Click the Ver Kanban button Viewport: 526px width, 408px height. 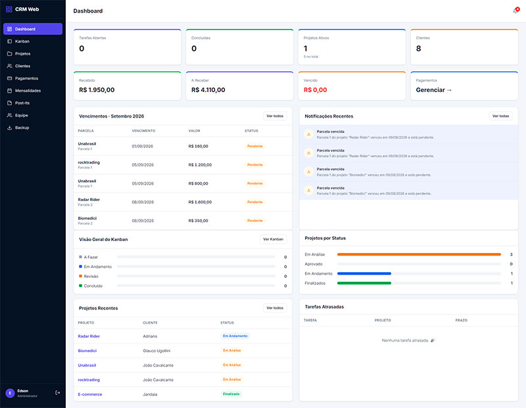273,239
